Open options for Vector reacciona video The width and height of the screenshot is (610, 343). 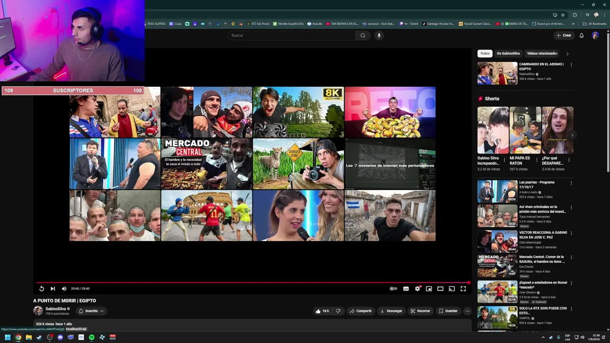[571, 233]
